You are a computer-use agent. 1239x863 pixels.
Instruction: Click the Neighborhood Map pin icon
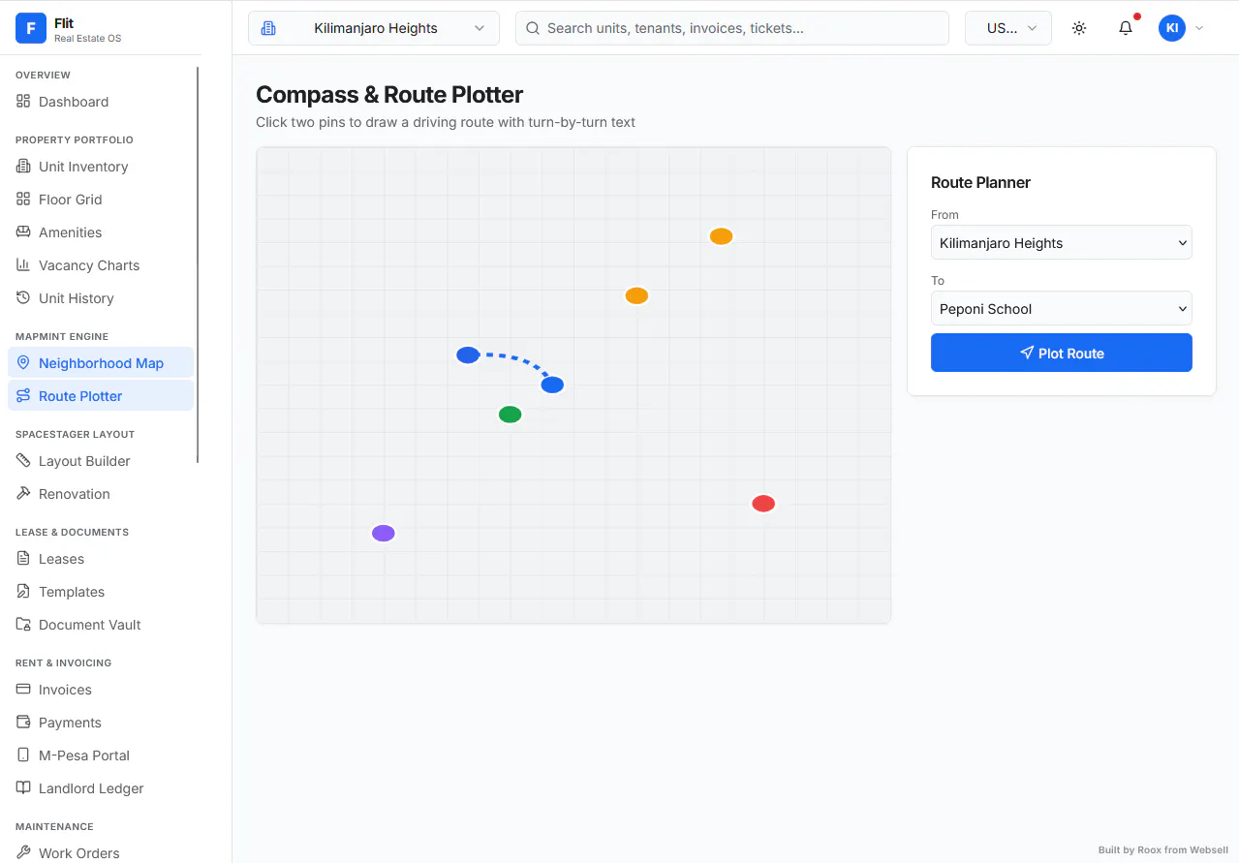point(23,363)
